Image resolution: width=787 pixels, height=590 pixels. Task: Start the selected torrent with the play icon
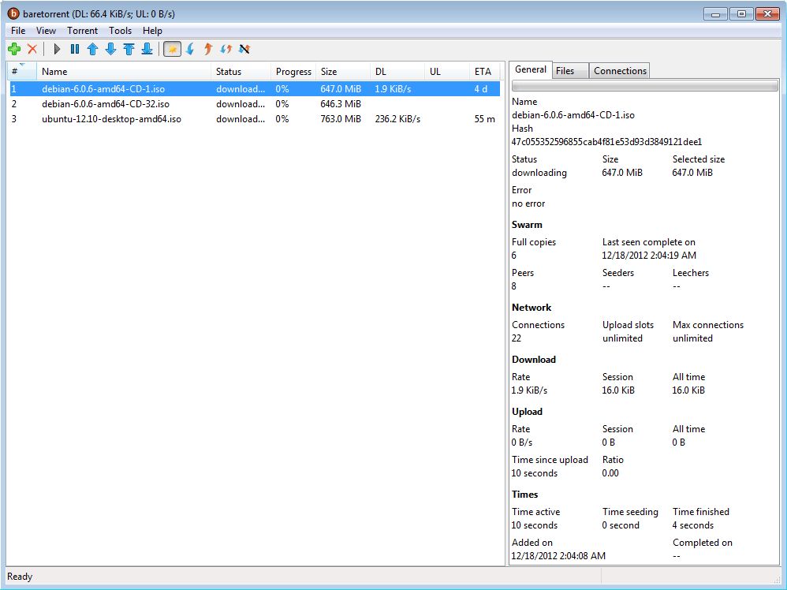[58, 49]
